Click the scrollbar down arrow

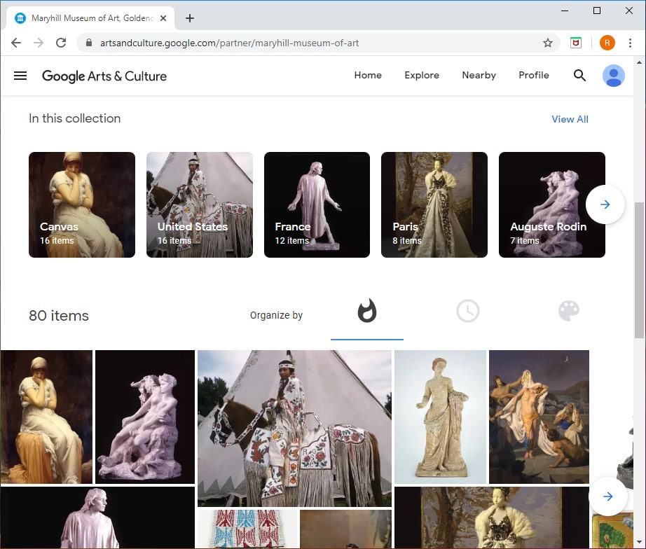639,542
